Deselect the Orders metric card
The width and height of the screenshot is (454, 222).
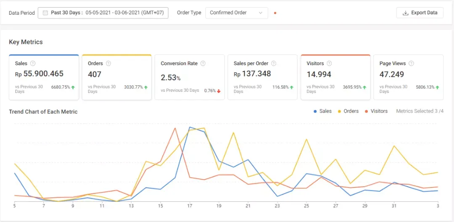click(x=116, y=77)
